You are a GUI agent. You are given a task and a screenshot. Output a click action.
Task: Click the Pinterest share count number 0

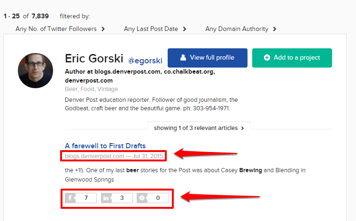[158, 198]
